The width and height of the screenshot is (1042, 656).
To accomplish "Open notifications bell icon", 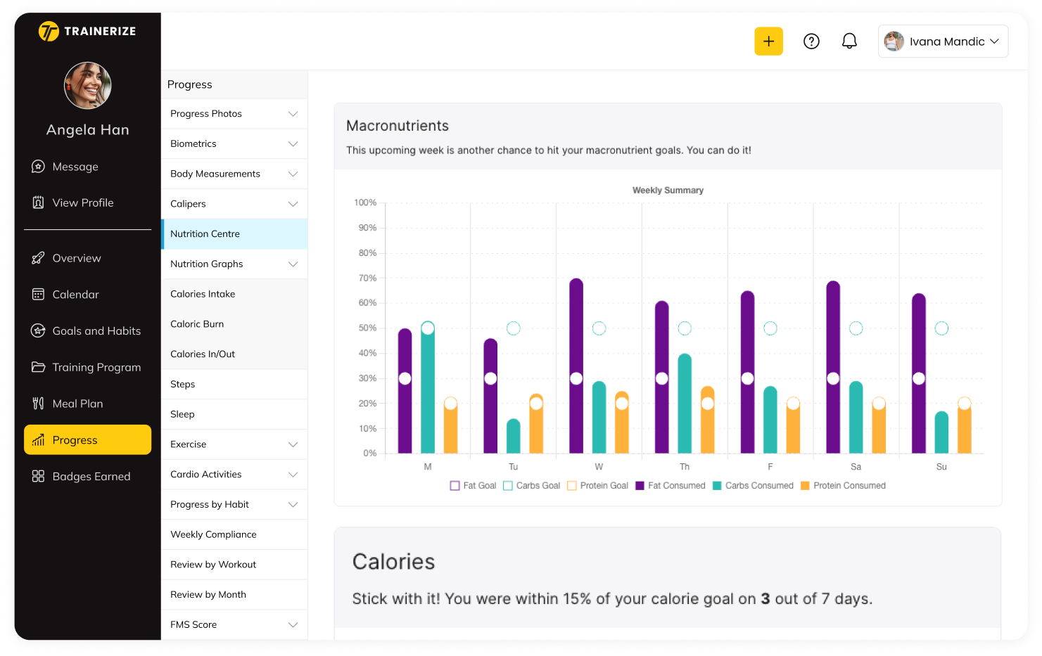I will (x=849, y=41).
